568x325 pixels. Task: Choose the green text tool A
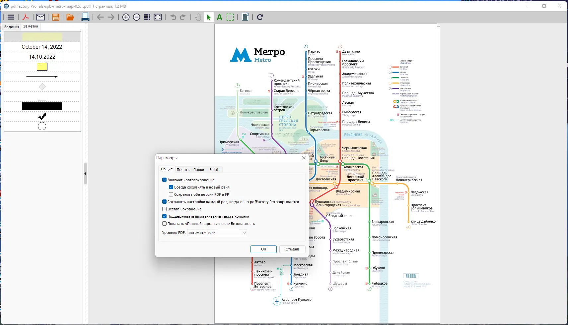pos(219,17)
